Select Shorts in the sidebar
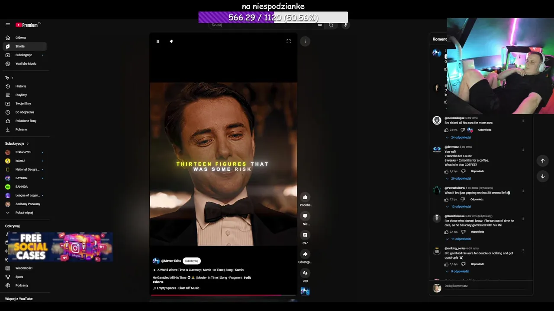 tap(25, 46)
